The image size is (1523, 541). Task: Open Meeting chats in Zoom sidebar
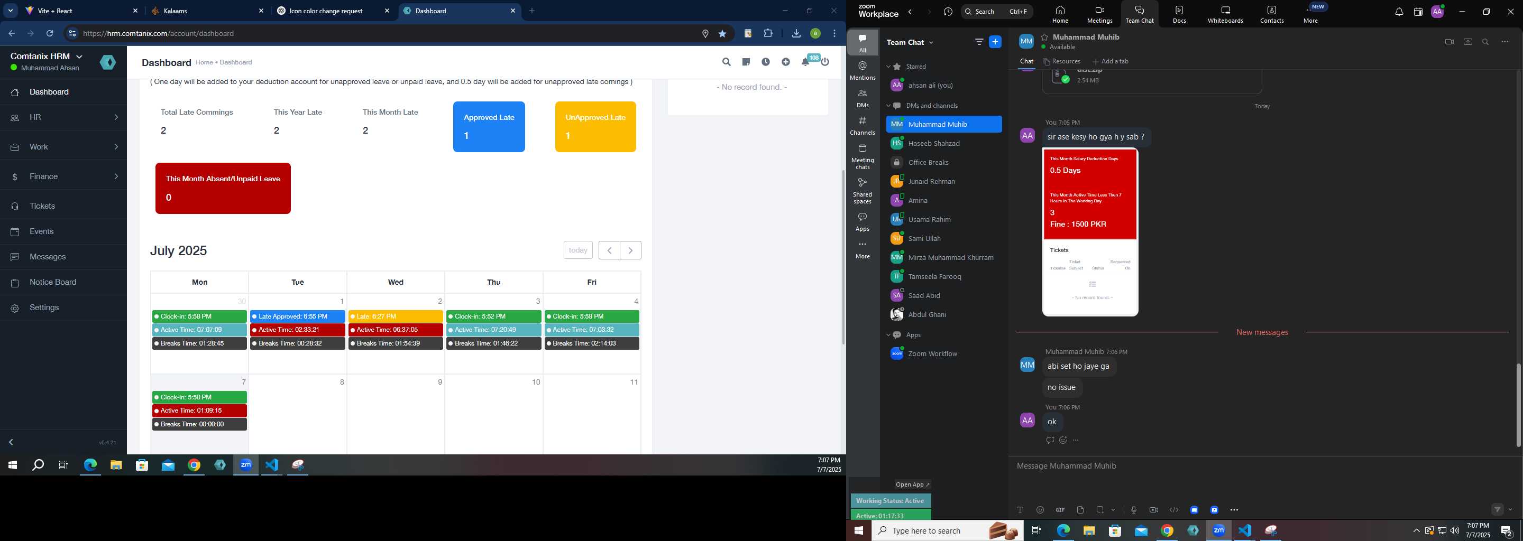tap(863, 156)
